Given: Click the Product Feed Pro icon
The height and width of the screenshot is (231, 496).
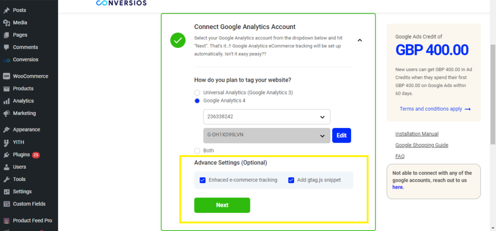Looking at the screenshot, I should coord(6,220).
